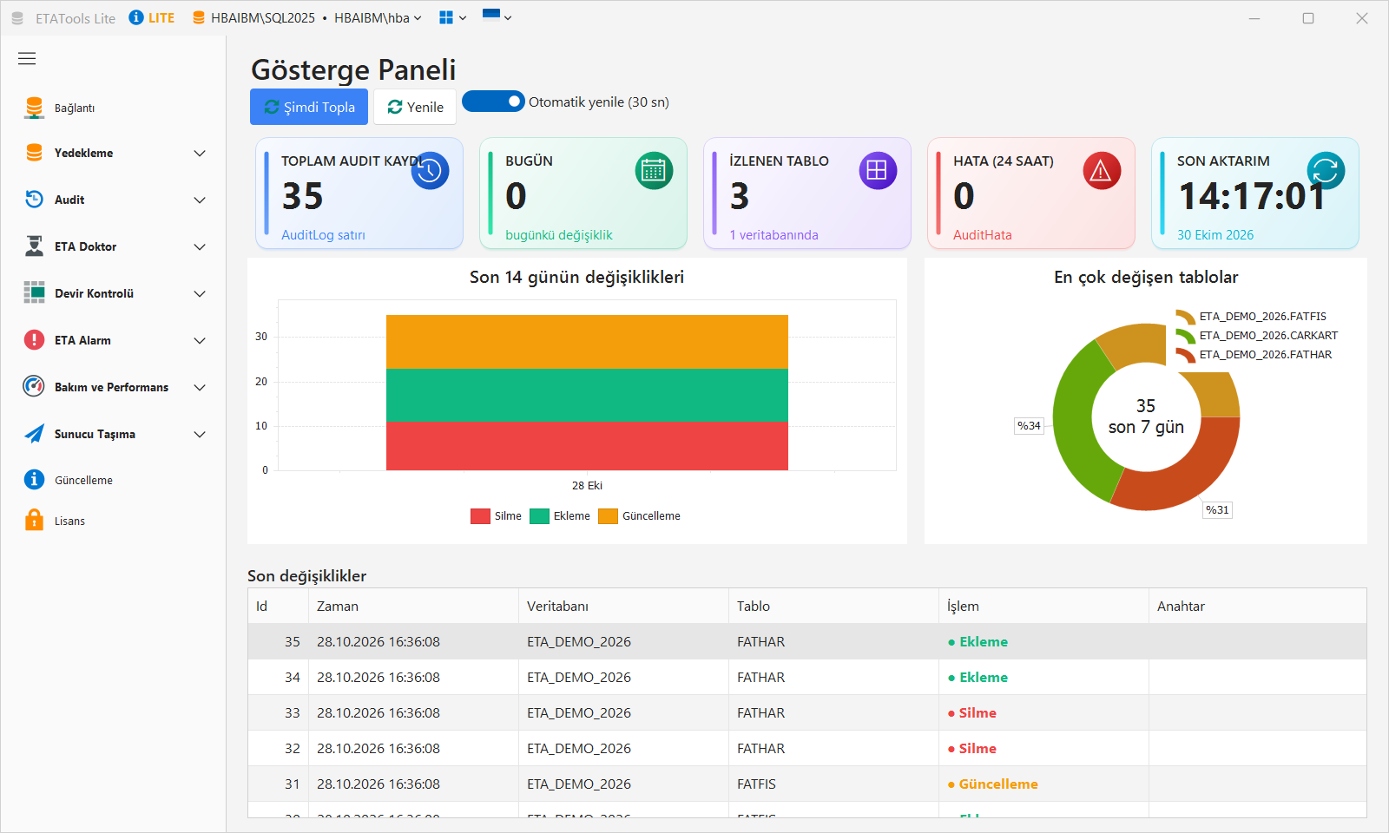Select the row with Id 33
1389x833 pixels.
tap(806, 712)
